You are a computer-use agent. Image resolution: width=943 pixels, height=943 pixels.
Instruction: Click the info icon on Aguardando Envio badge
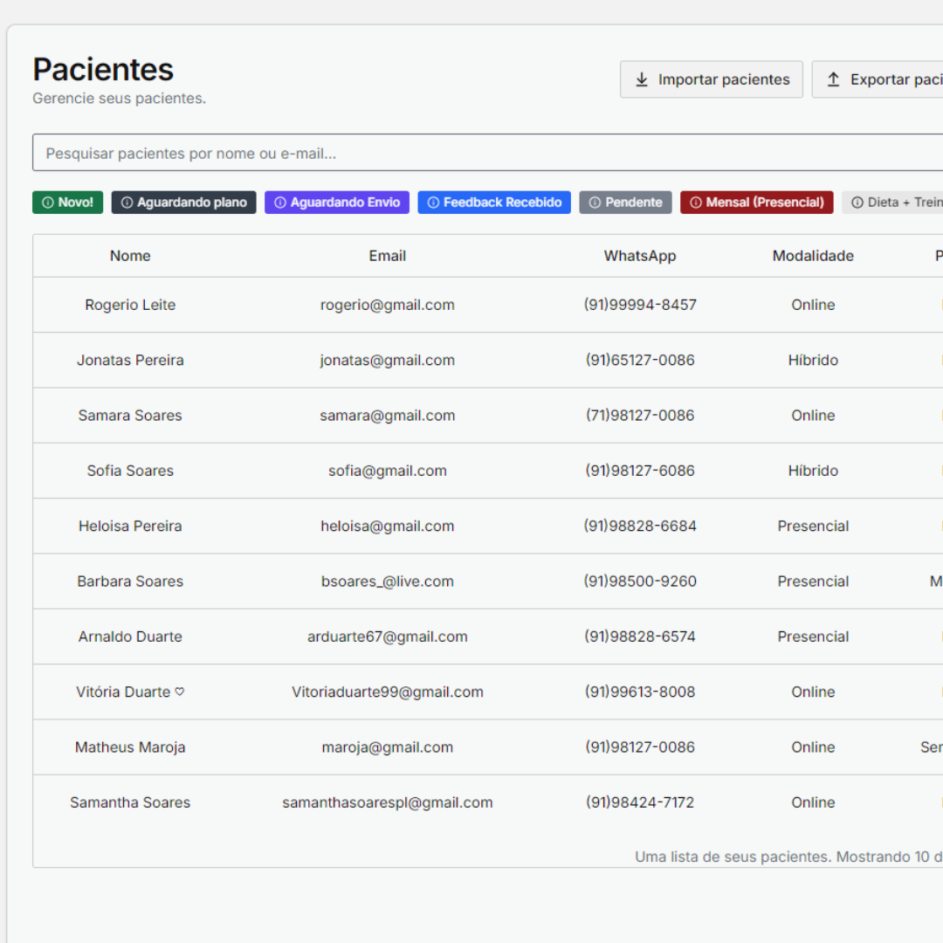click(x=280, y=202)
